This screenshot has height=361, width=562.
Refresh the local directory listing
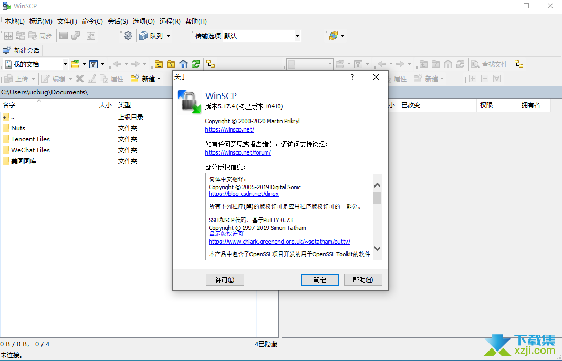(x=195, y=64)
